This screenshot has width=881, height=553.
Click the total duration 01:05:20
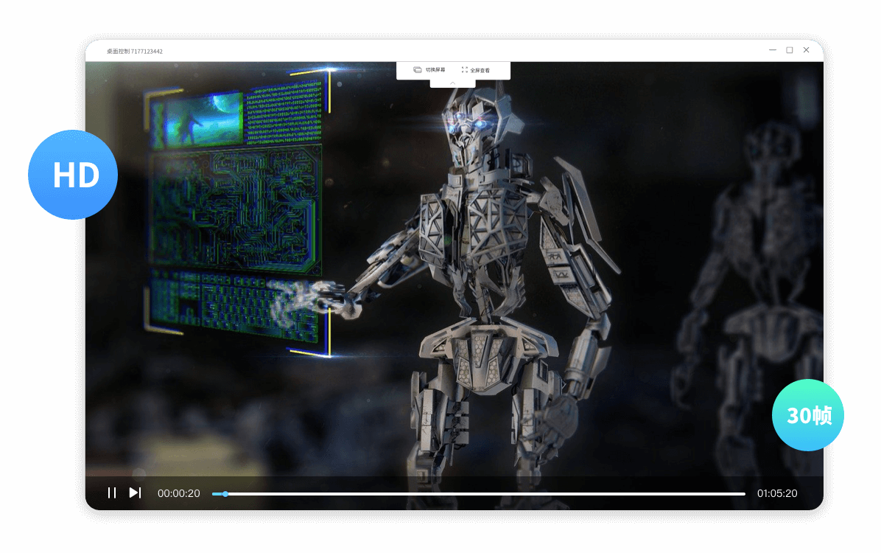pos(777,493)
